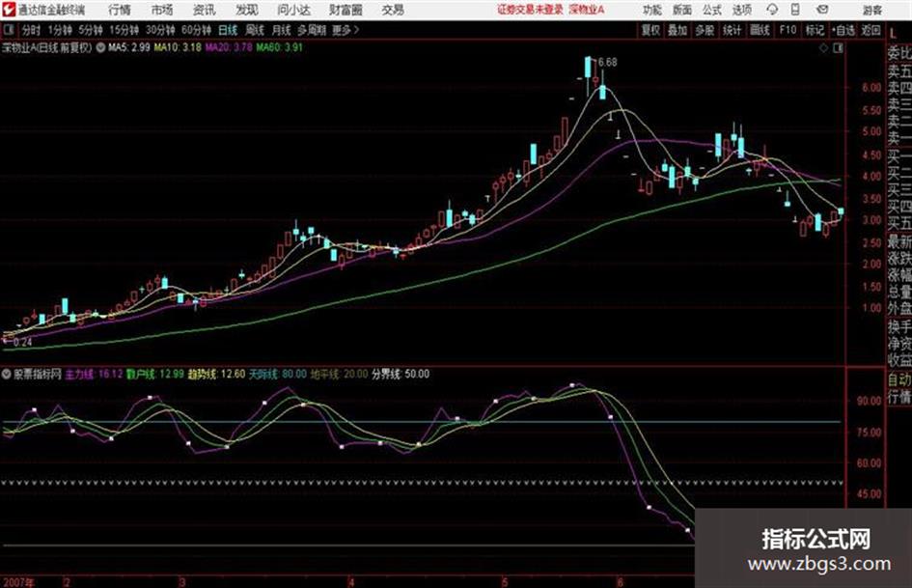
Task: Click month 3 marker on time axis
Action: [x=182, y=582]
